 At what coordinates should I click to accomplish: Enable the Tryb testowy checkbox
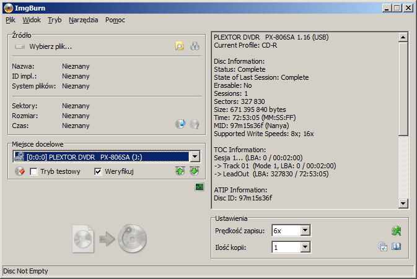(34, 172)
